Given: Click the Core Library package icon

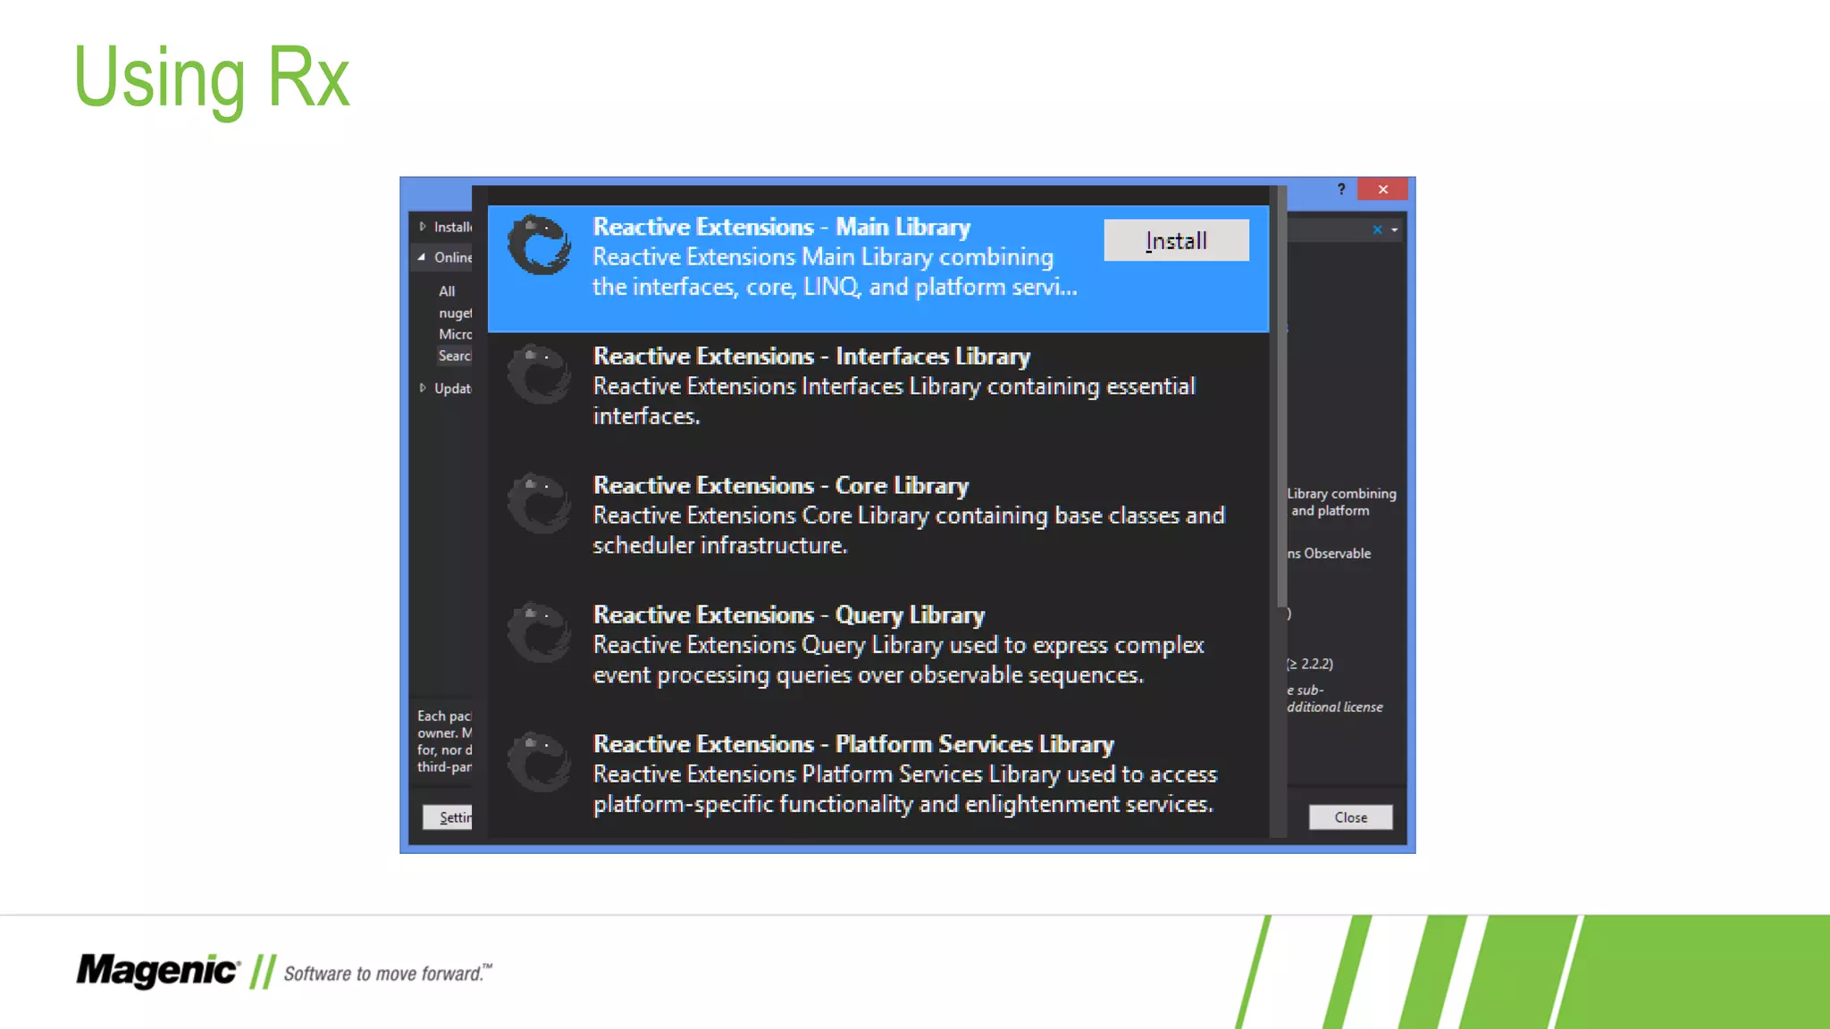Looking at the screenshot, I should point(540,504).
